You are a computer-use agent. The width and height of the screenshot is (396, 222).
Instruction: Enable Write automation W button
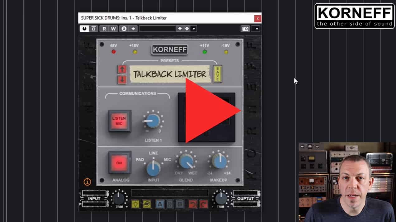click(x=113, y=29)
